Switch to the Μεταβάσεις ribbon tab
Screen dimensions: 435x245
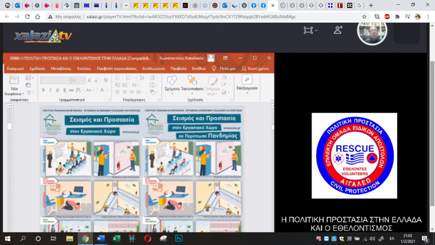click(61, 68)
